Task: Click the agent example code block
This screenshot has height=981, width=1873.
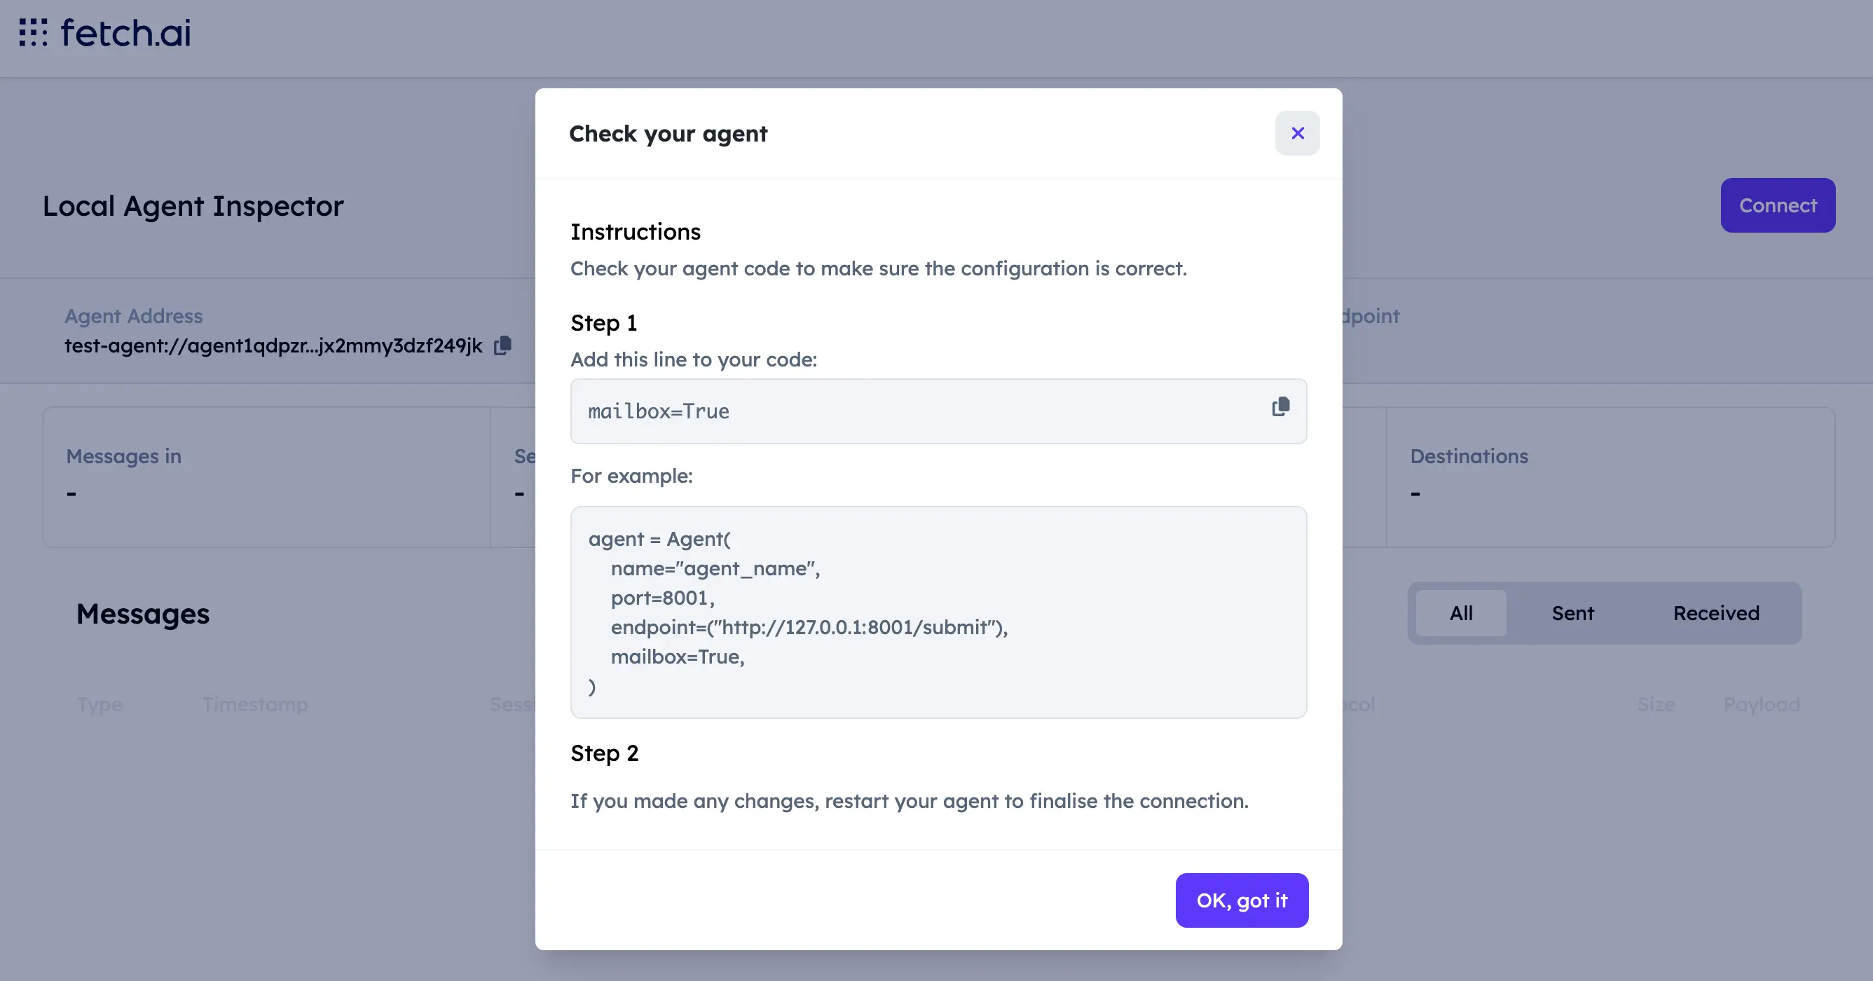Action: (x=938, y=612)
